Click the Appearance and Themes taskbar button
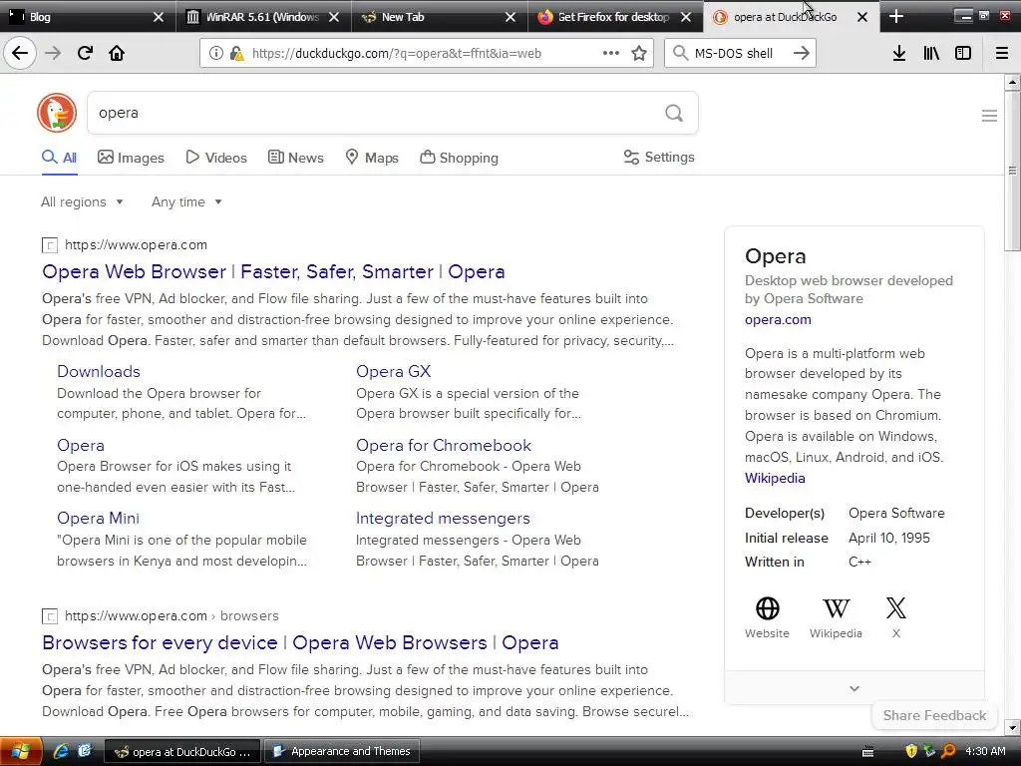The height and width of the screenshot is (766, 1021). pyautogui.click(x=343, y=752)
